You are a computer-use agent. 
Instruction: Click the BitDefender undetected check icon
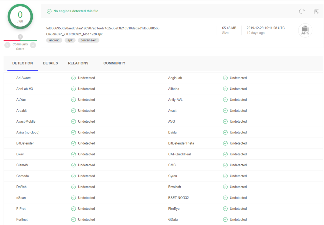click(73, 143)
